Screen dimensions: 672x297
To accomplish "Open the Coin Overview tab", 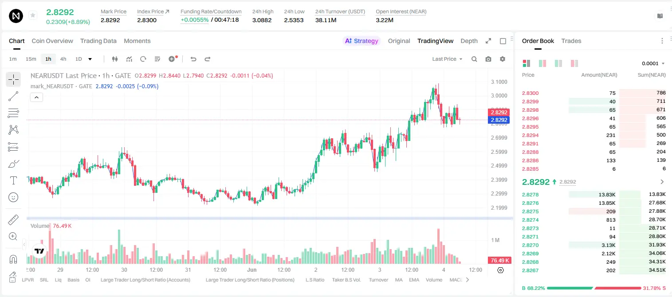I will [52, 41].
